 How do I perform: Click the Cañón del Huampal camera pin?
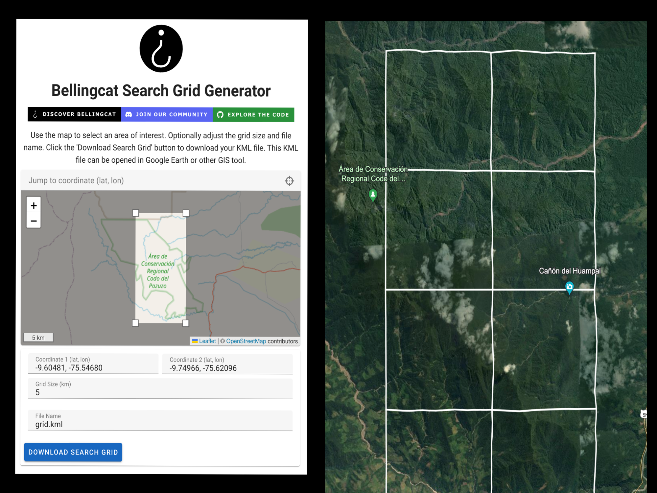pyautogui.click(x=569, y=288)
